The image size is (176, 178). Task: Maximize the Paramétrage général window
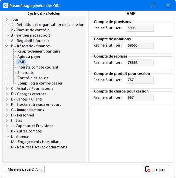(x=153, y=5)
